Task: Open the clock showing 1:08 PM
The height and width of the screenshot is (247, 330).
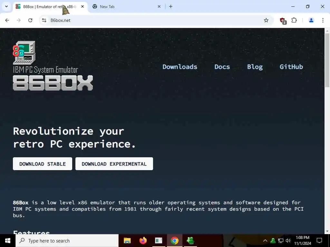Action: (x=302, y=241)
